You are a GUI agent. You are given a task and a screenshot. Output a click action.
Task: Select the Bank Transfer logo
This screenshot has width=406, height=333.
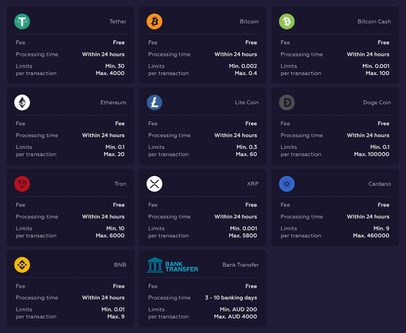(x=173, y=265)
